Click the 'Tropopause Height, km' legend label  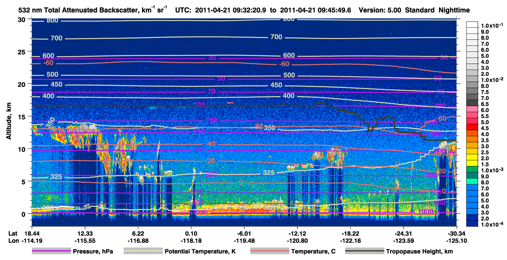click(x=420, y=251)
